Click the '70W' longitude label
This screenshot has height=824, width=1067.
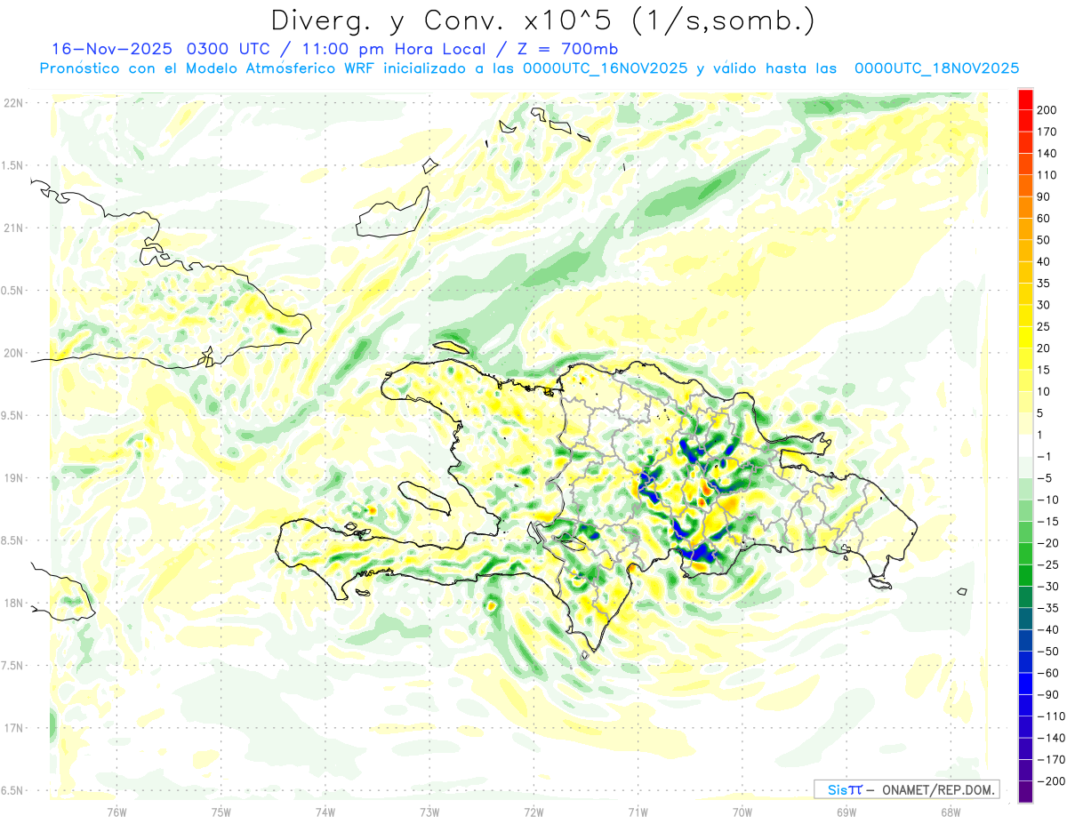click(x=742, y=811)
